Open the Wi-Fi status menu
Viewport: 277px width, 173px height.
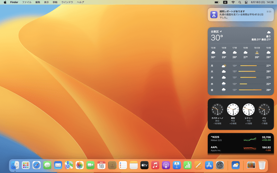pos(233,2)
